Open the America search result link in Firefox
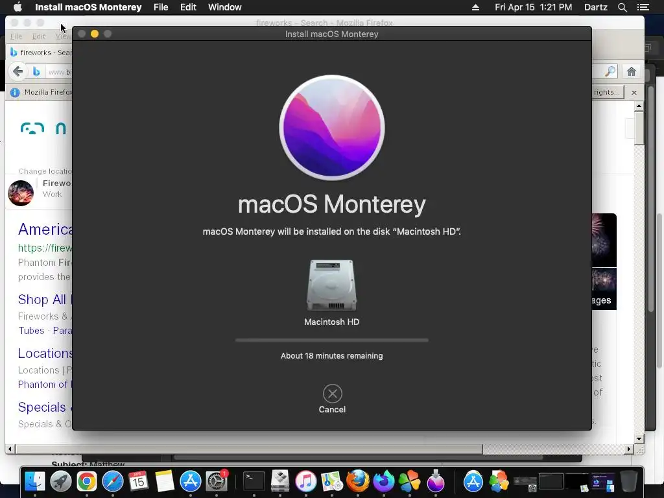The image size is (664, 498). point(45,229)
